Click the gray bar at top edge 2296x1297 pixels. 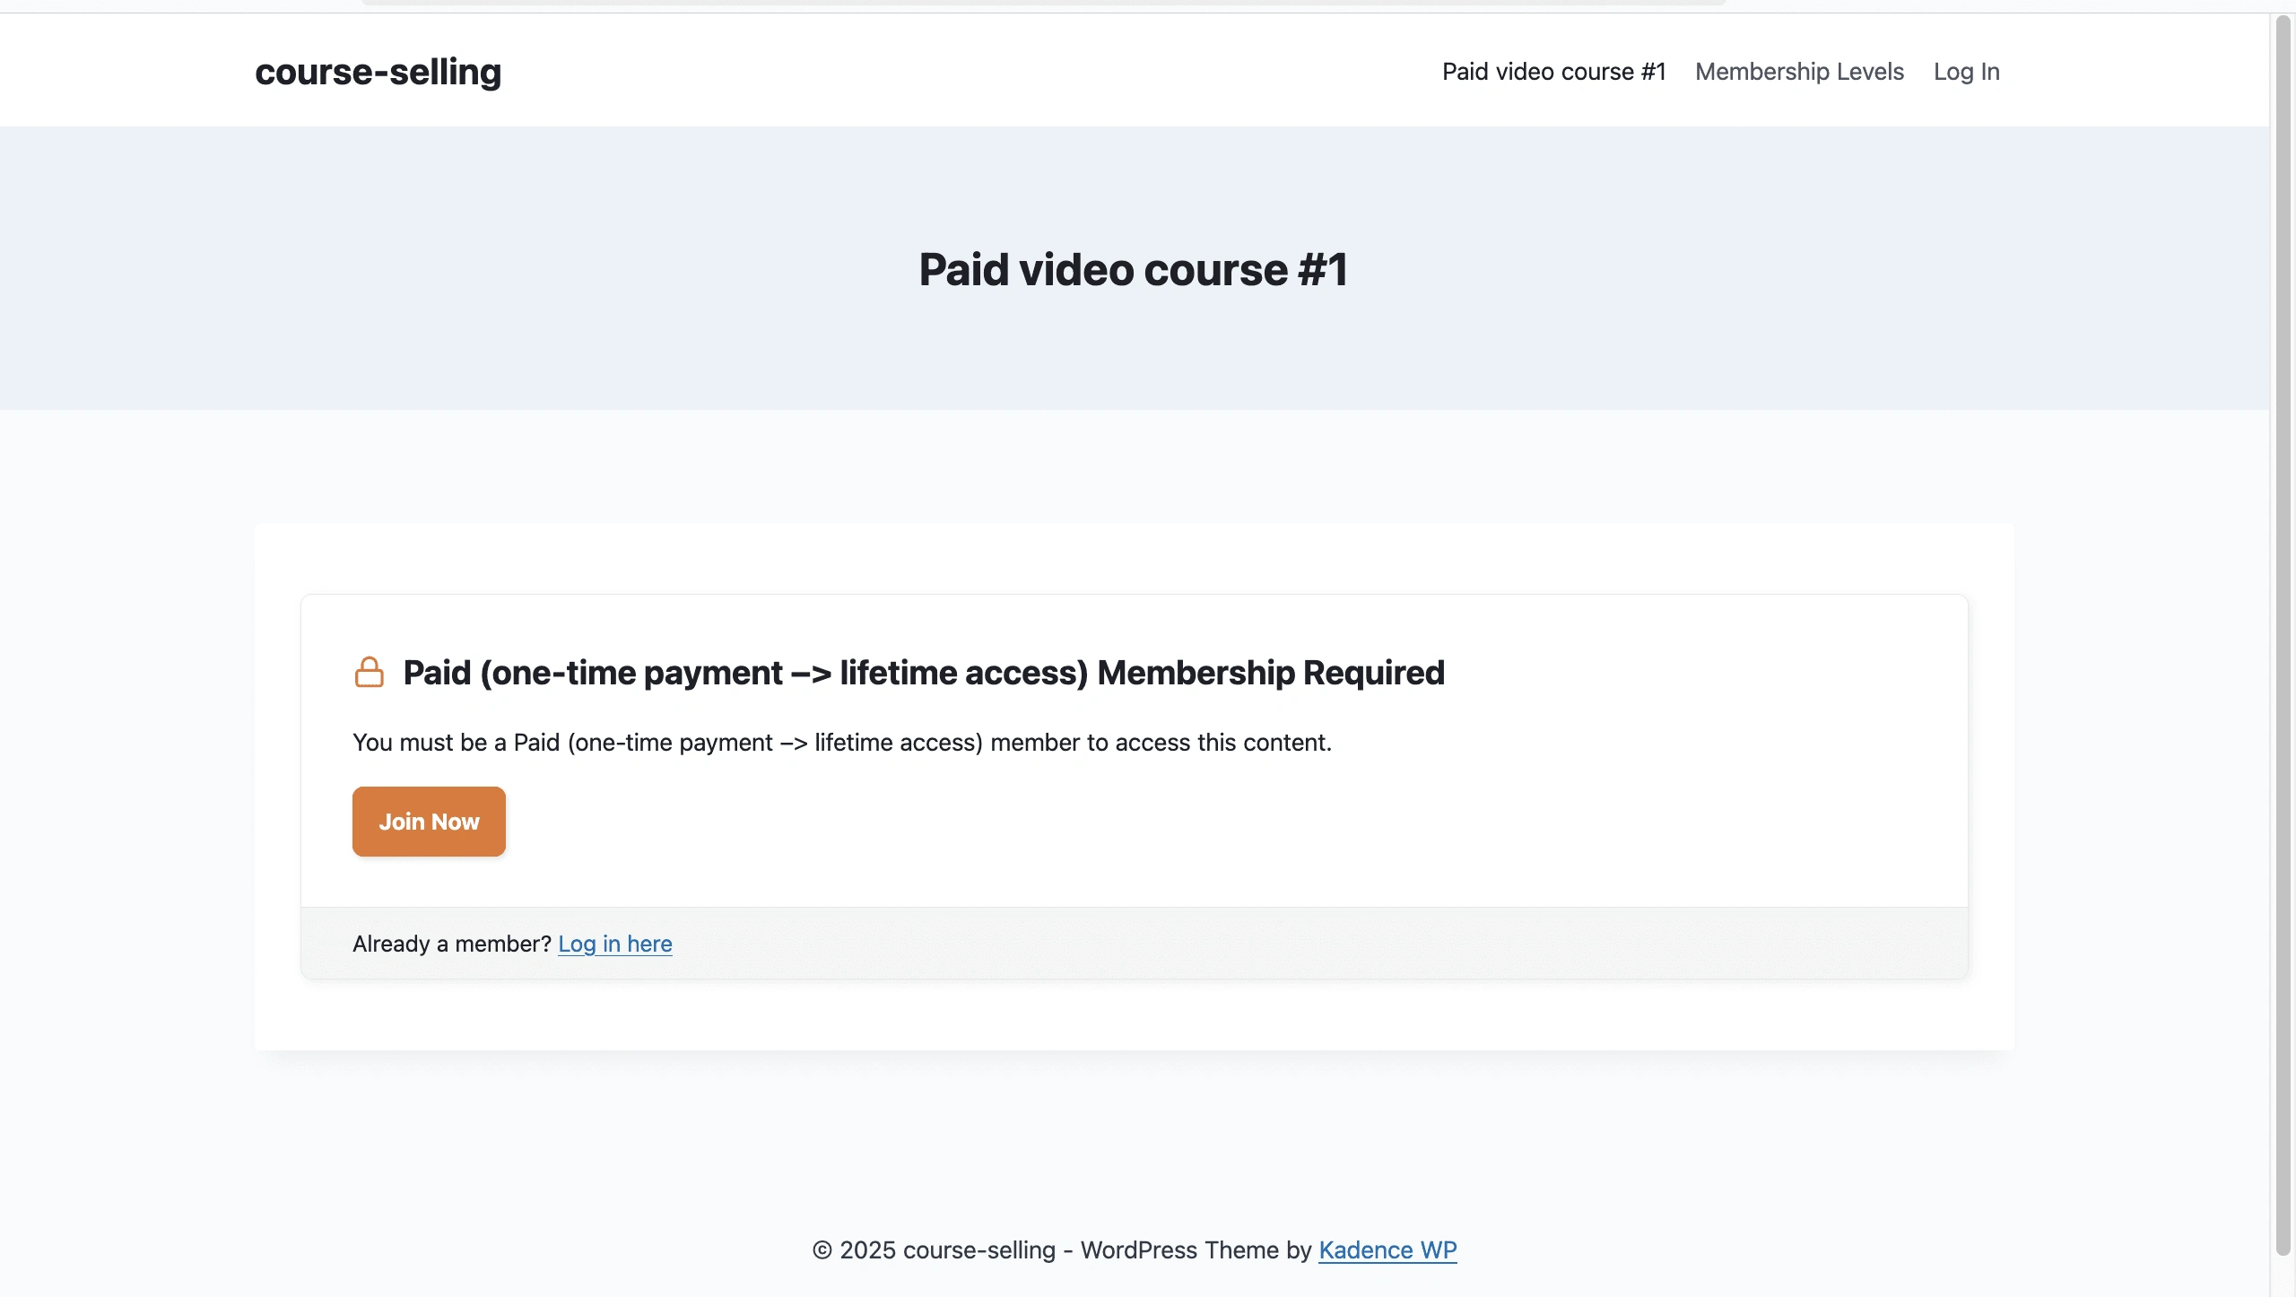[1044, 3]
